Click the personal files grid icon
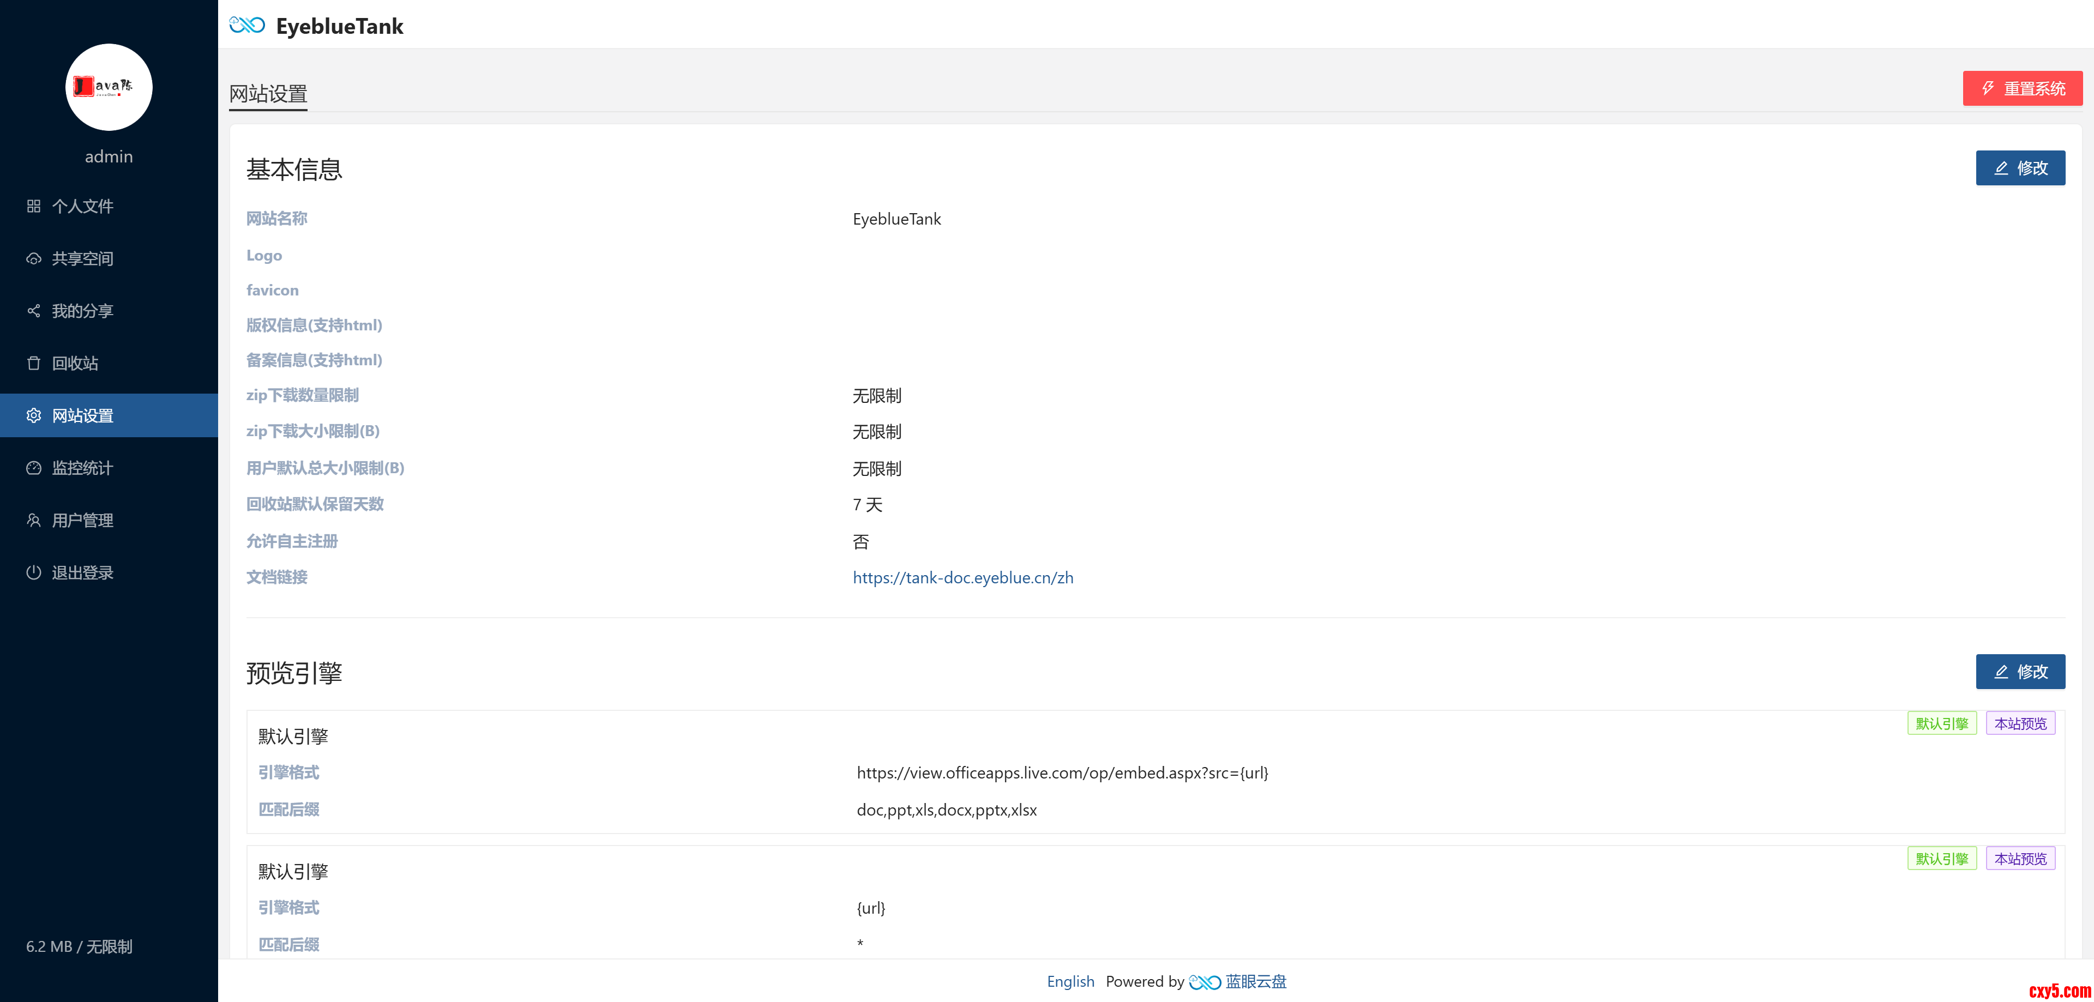Image resolution: width=2094 pixels, height=1002 pixels. (x=33, y=207)
